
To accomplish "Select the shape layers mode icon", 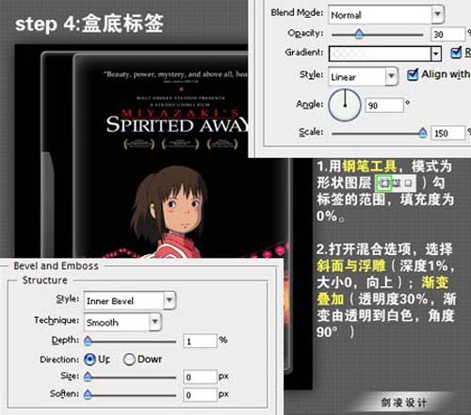I will point(383,183).
